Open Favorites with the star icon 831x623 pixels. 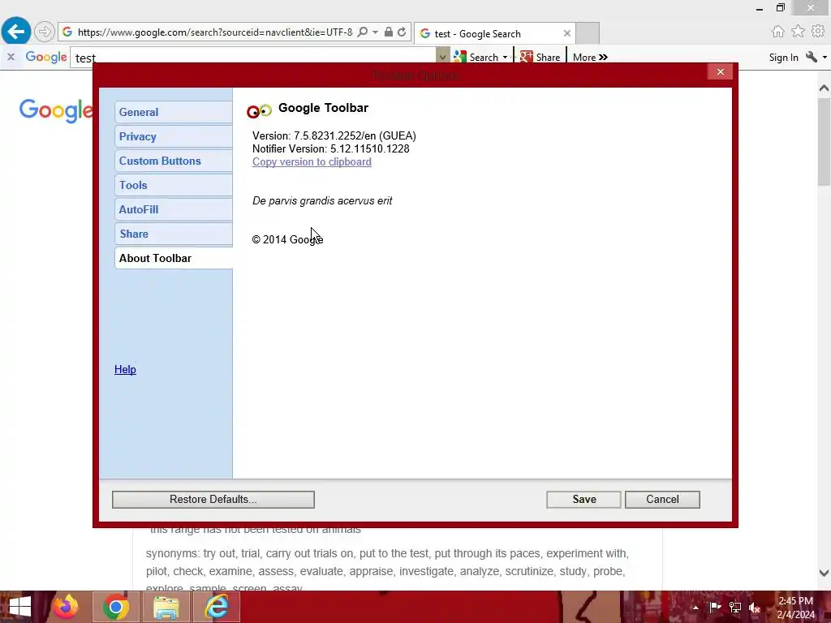point(798,32)
